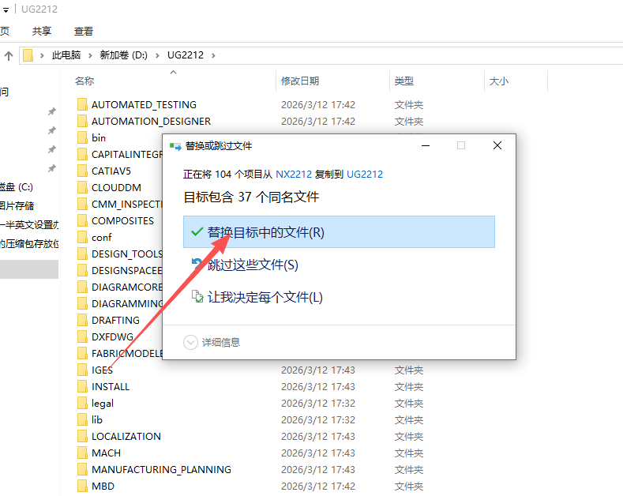Click the DIAGRAMCORE folder name

(127, 287)
